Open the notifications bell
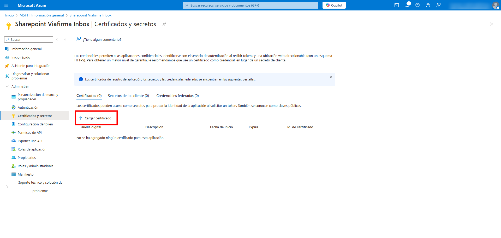The width and height of the screenshot is (501, 238). (407, 5)
